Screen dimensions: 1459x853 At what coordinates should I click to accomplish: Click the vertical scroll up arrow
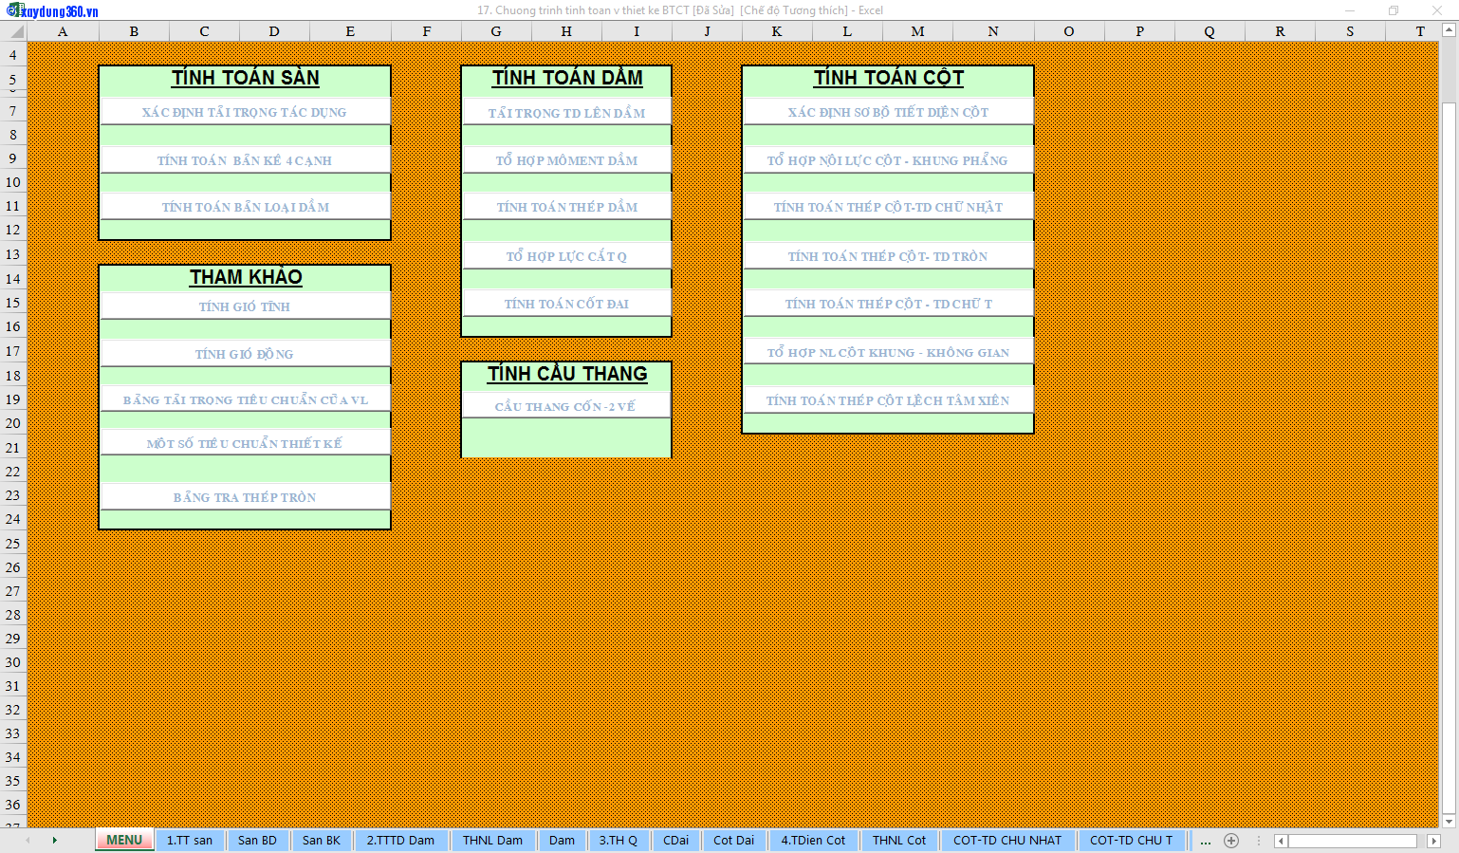(1449, 30)
